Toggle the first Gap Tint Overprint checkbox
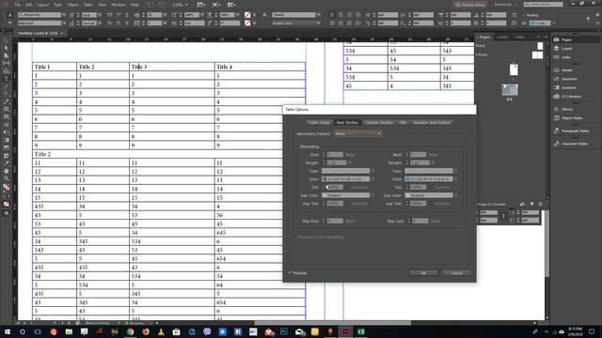602x338 pixels. (x=349, y=204)
